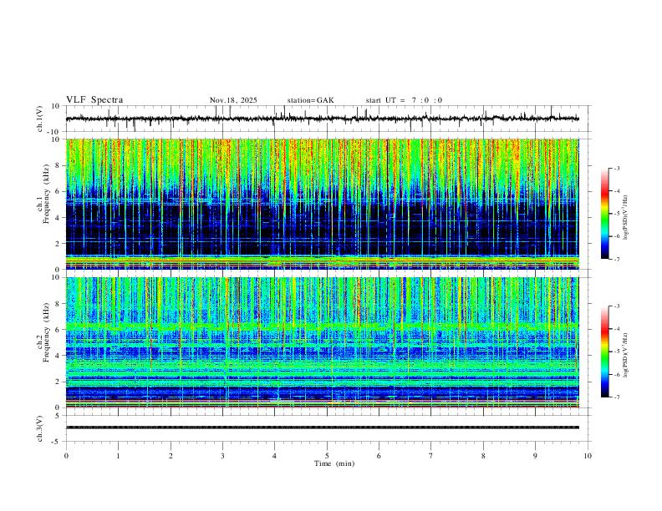Viewport: 662px width, 511px height.
Task: Click the 'ch.3(V)' axis label
Action: (40, 428)
